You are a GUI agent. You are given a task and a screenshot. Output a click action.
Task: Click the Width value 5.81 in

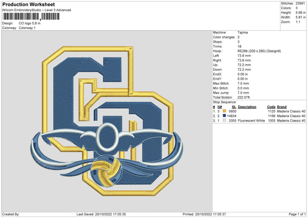[x=300, y=17]
